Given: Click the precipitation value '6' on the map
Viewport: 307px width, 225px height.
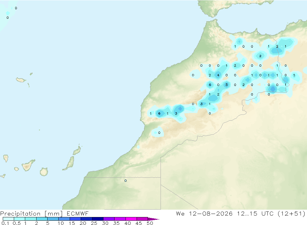Looking at the screenshot, I should (159, 114).
